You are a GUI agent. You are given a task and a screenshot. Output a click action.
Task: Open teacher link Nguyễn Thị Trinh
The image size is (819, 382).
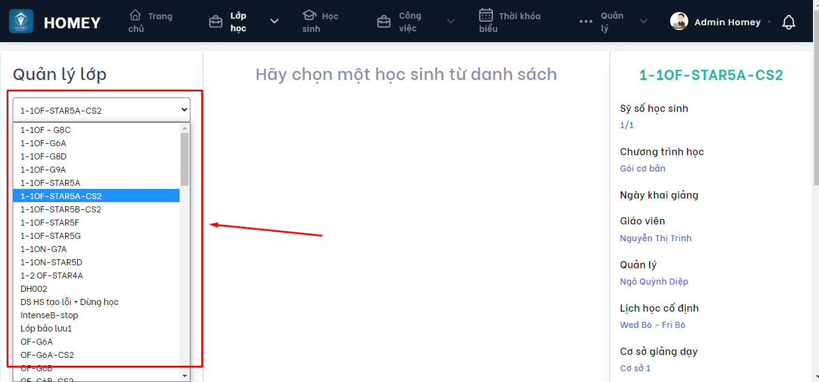(x=656, y=238)
